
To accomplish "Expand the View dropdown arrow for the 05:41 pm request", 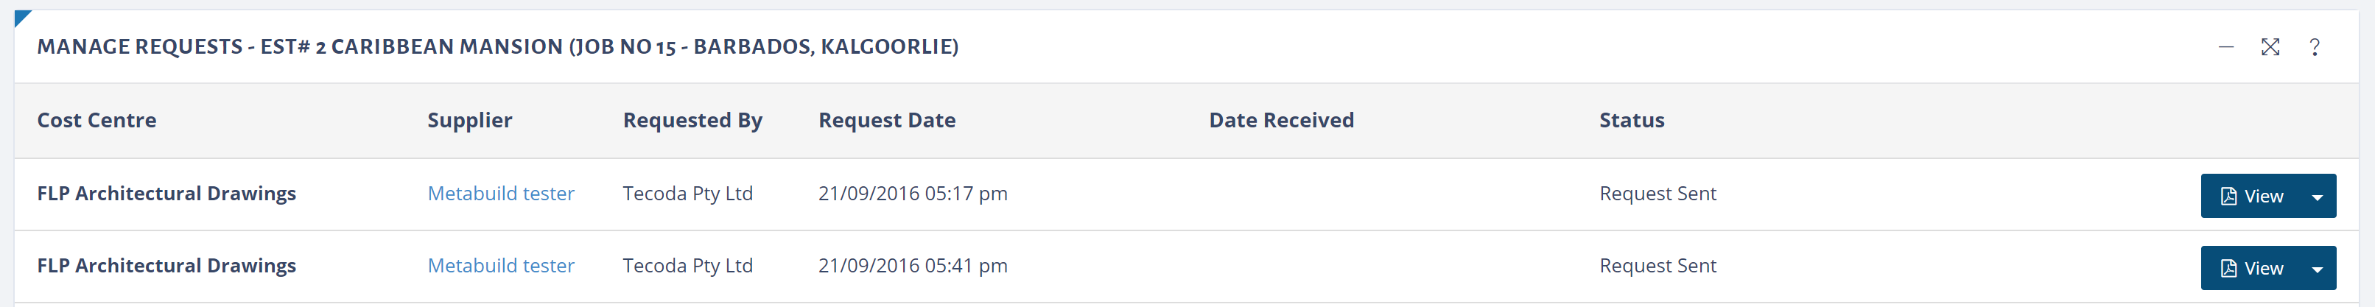I will [2317, 268].
